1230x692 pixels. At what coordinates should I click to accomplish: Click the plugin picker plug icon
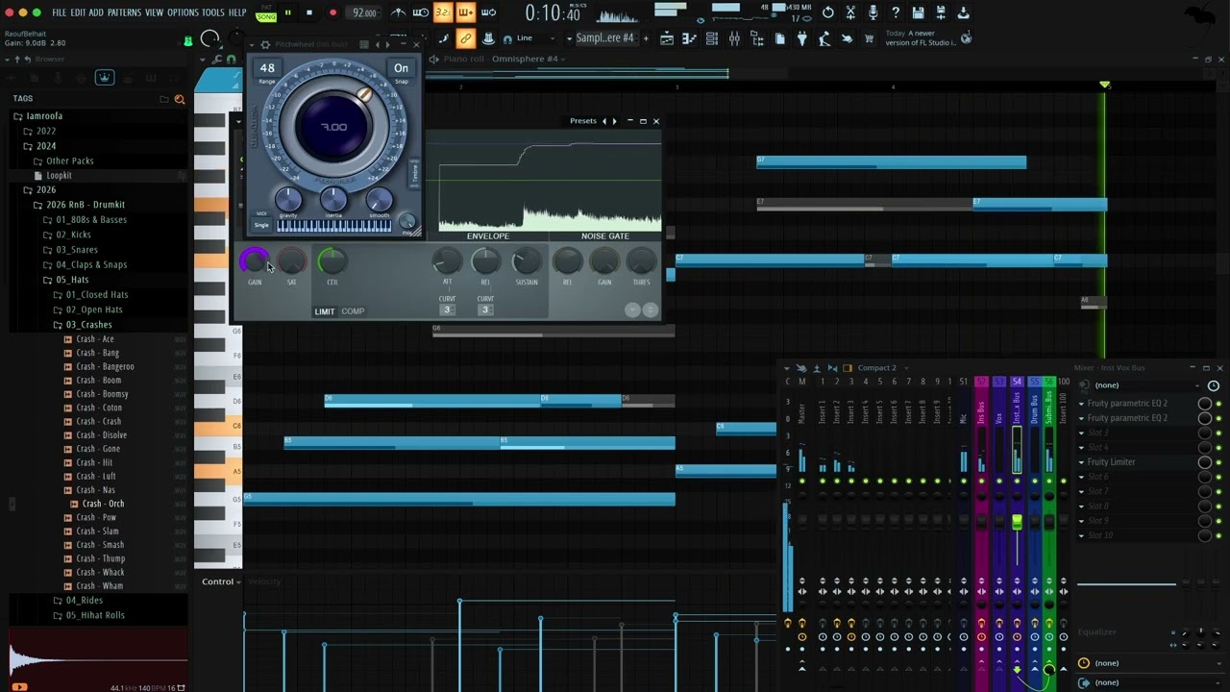click(801, 38)
